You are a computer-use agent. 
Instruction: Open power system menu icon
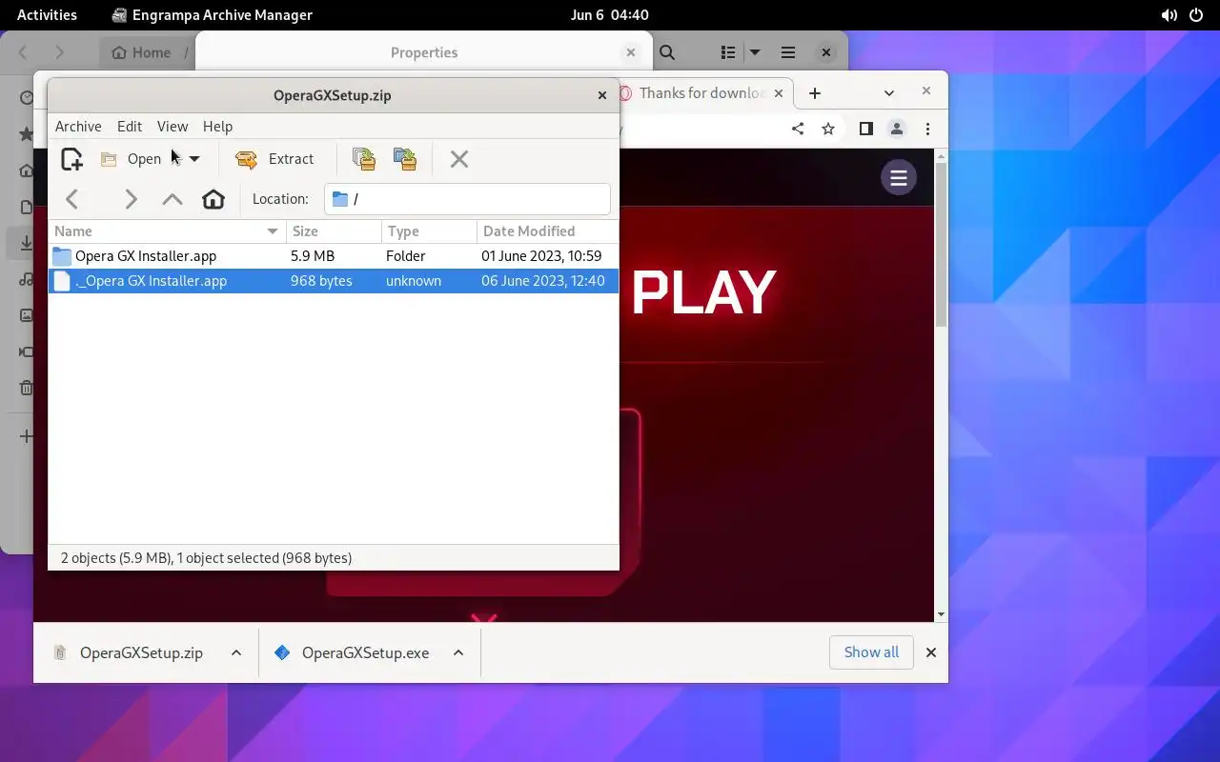click(1195, 15)
